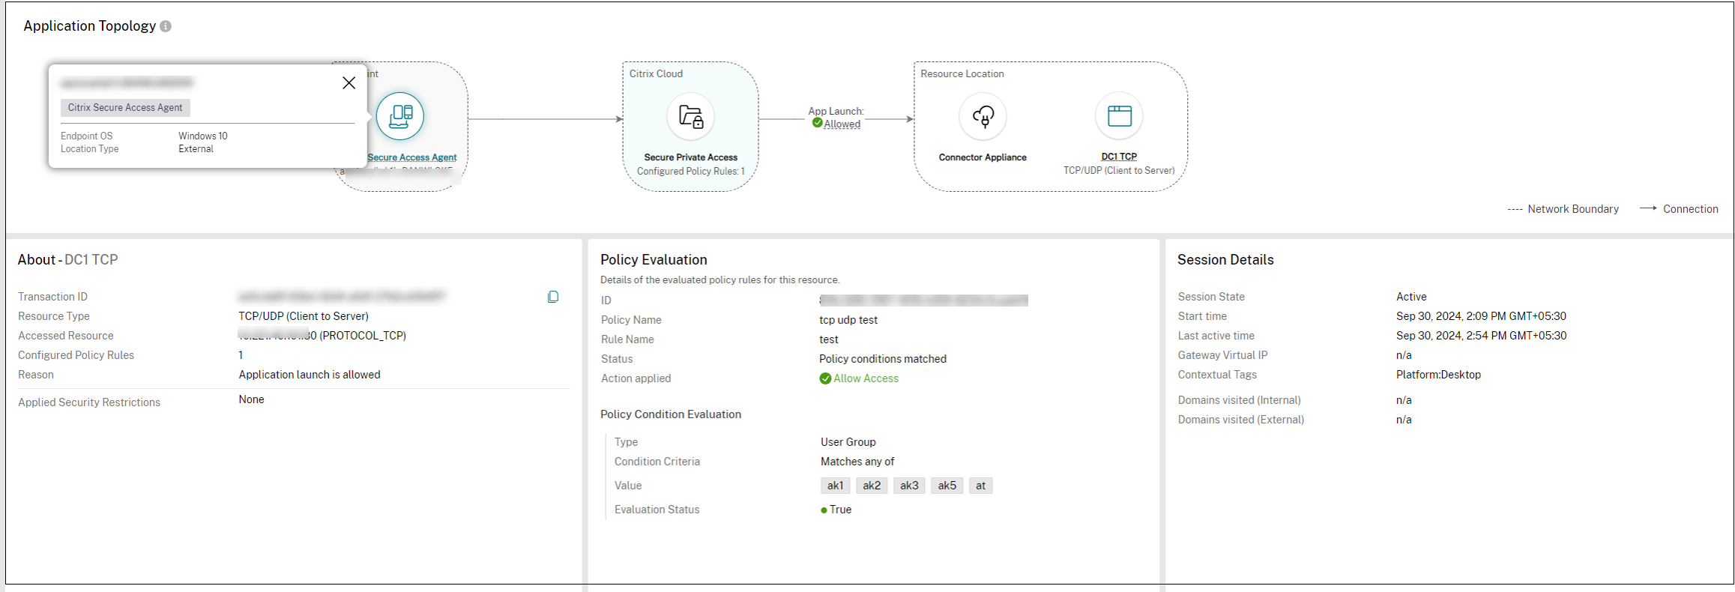Click the Connector Appliance icon

[983, 116]
